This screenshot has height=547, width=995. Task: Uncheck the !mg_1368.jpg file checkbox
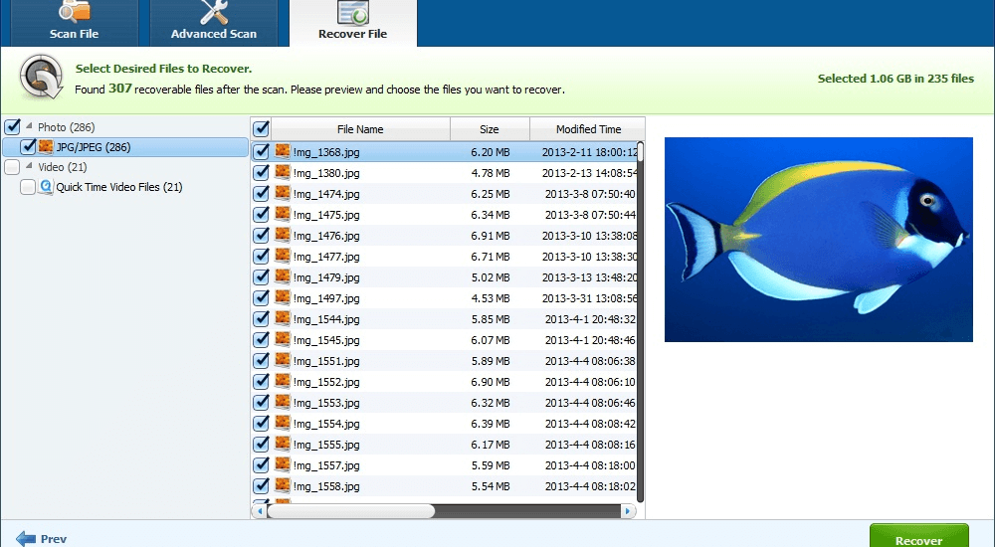pos(261,152)
